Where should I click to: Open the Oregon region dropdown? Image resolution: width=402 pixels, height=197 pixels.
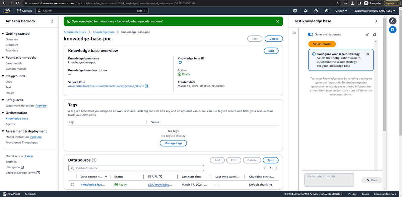340,11
